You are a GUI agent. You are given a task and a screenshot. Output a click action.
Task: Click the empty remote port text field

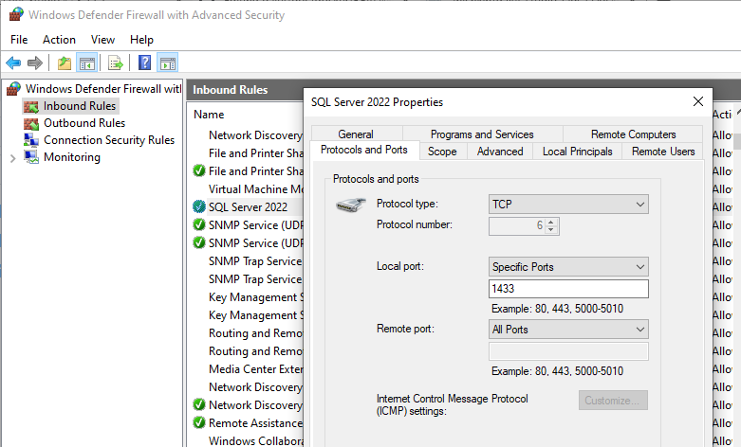[568, 351]
